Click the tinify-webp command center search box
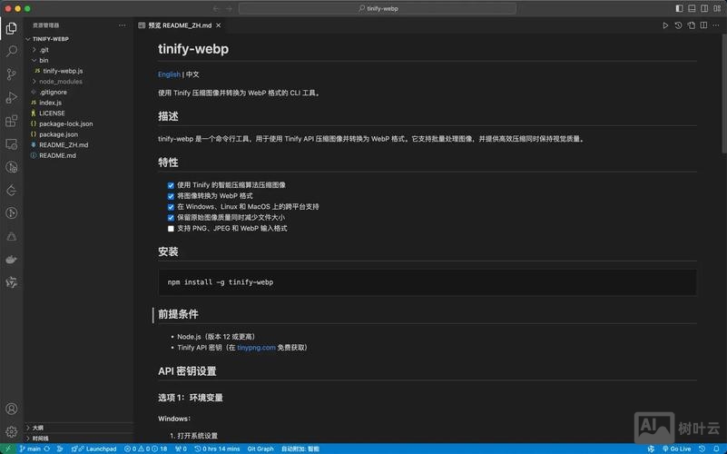Image resolution: width=727 pixels, height=454 pixels. [x=378, y=8]
